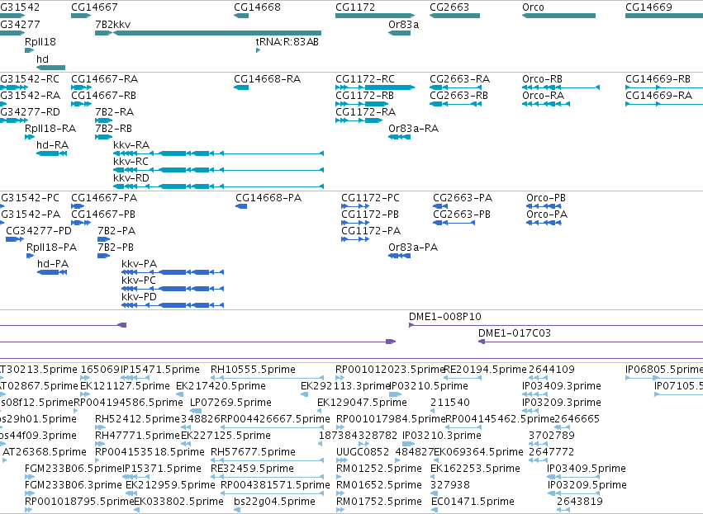This screenshot has width=703, height=514.
Task: Open the 7B2-RA transcript label
Action: pos(114,112)
